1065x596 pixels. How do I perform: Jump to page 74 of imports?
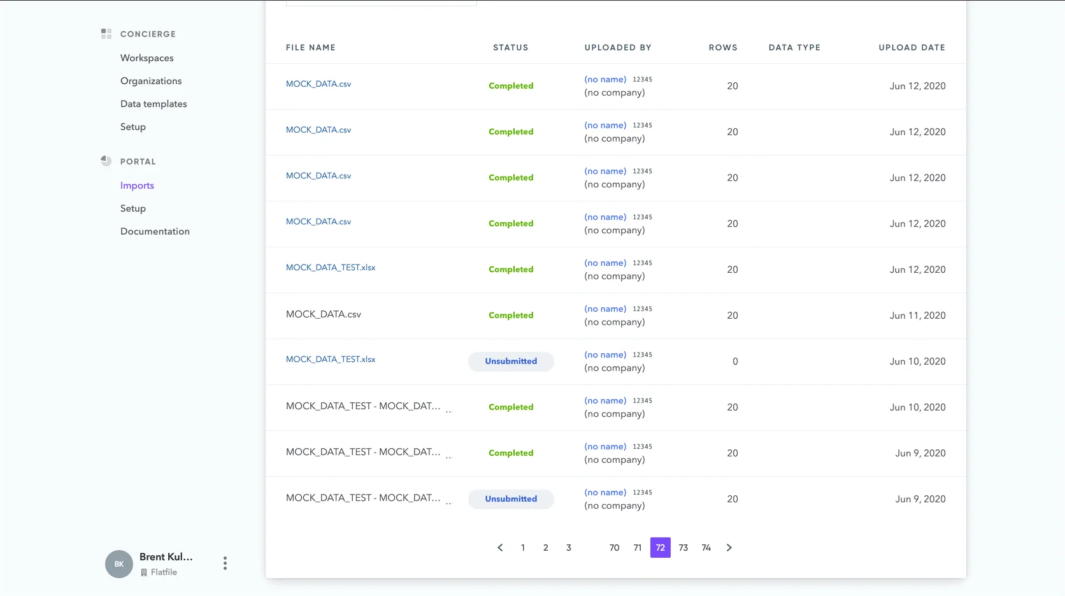[706, 548]
